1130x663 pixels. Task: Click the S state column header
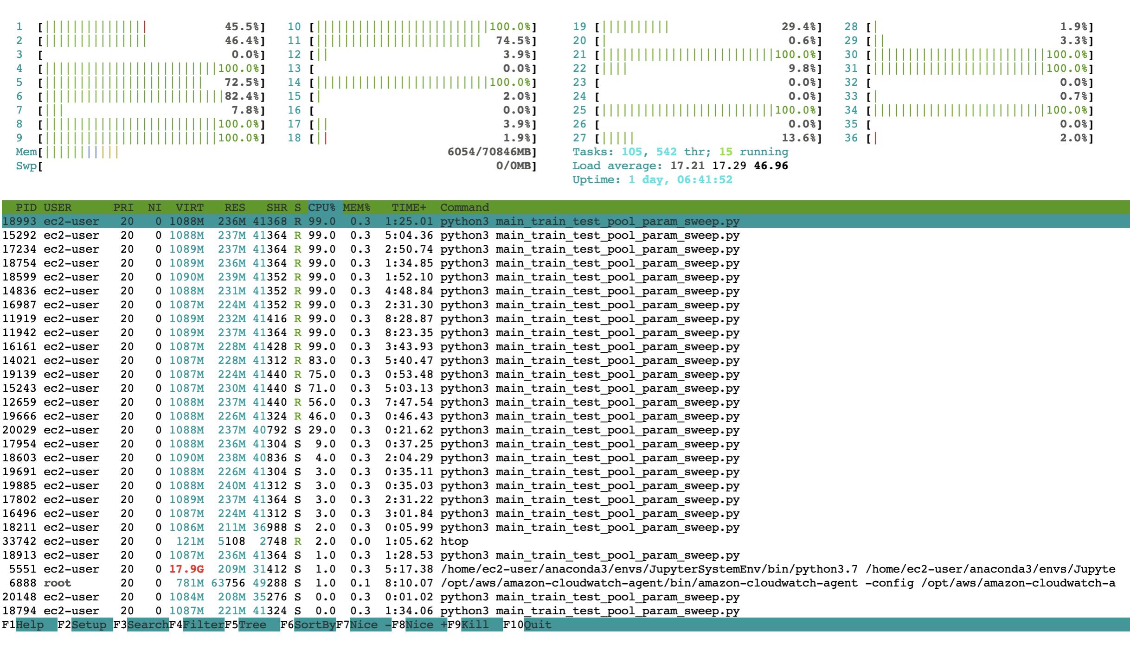[297, 207]
